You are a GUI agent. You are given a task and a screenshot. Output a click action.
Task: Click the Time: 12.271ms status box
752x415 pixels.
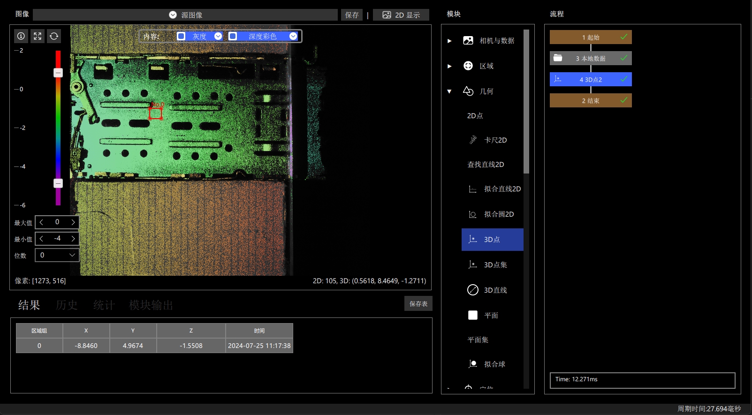(x=642, y=380)
